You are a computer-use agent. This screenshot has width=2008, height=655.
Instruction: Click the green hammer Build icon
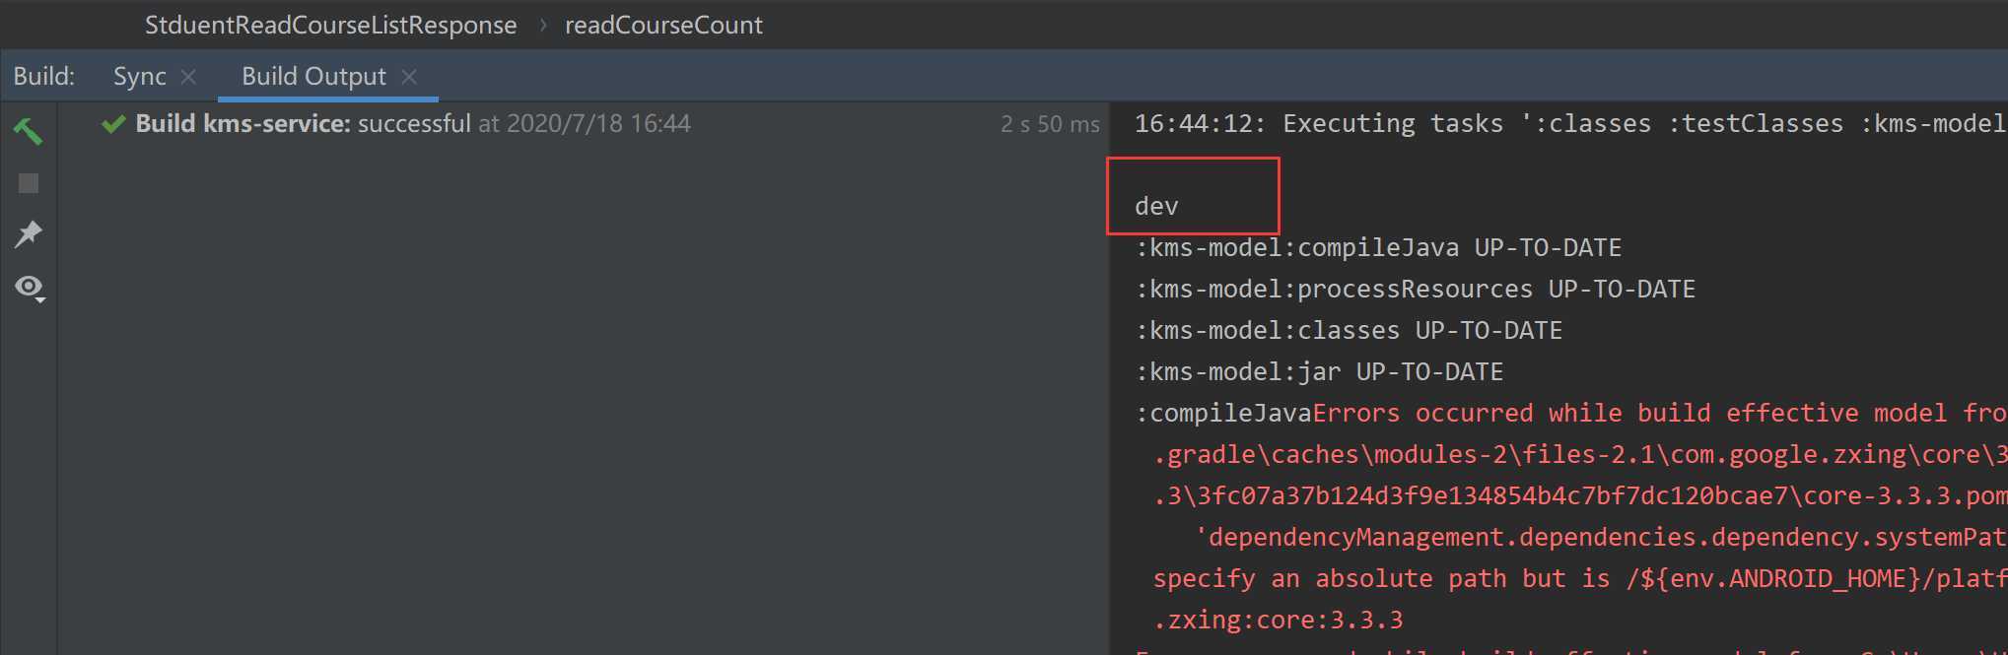(28, 130)
